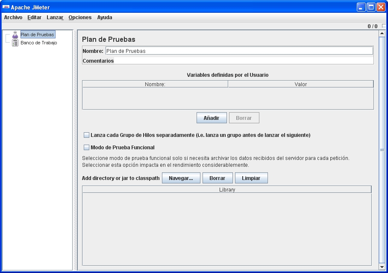
Task: Click the Comentarios text field
Action: point(244,61)
